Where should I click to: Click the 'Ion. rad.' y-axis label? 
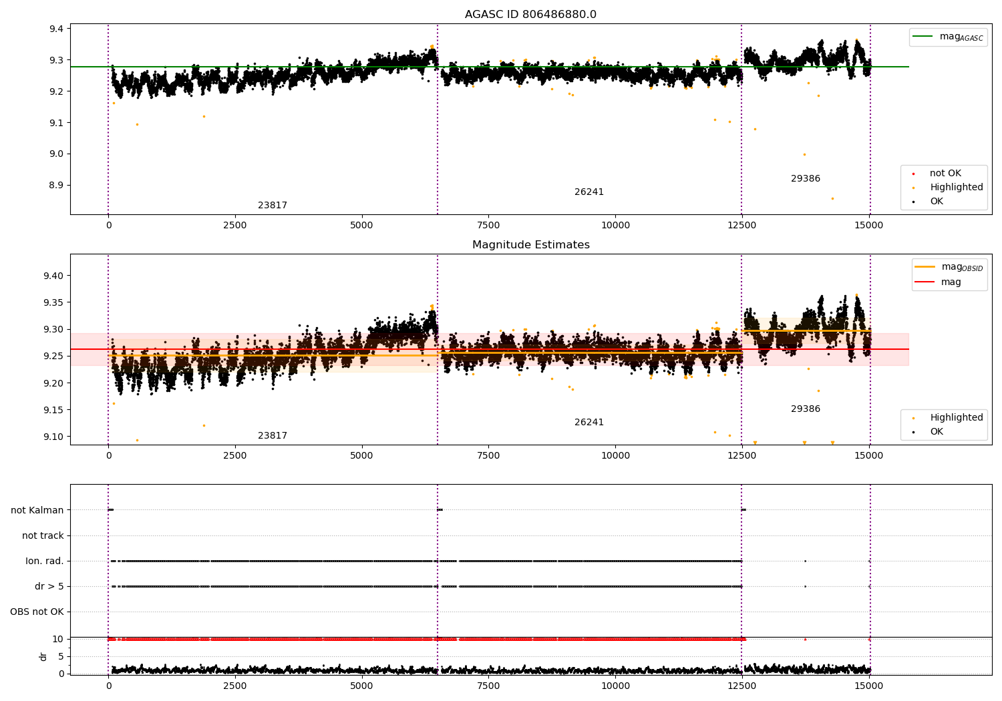pos(45,561)
